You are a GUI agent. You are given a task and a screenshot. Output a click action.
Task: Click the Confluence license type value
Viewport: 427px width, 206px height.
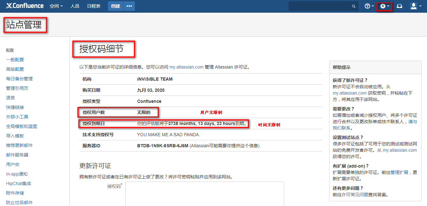149,101
